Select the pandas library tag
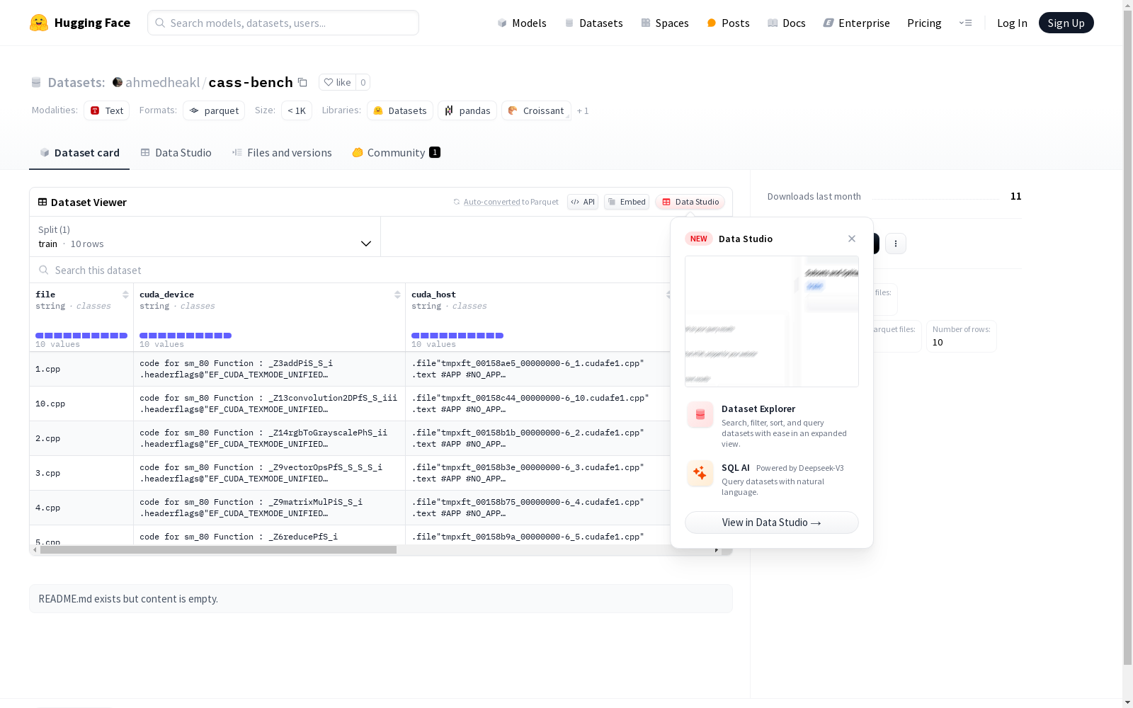The width and height of the screenshot is (1133, 708). [467, 110]
